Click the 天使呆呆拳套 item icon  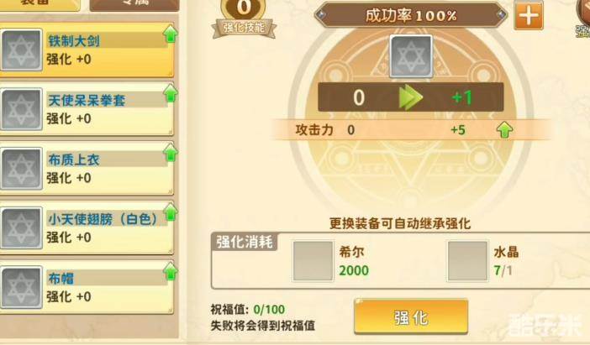click(x=22, y=109)
